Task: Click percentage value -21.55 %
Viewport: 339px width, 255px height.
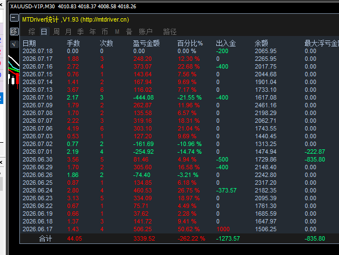Action: pos(189,97)
